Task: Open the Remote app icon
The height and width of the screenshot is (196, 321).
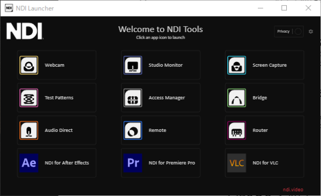Action: [x=133, y=130]
